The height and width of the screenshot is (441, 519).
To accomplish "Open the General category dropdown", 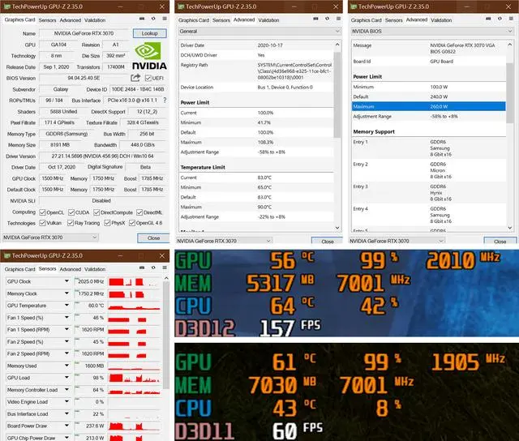I will tap(259, 31).
